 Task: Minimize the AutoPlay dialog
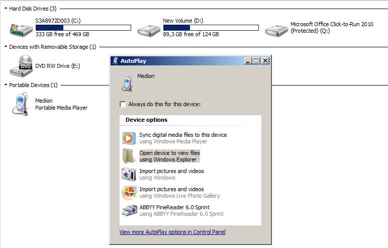[x=248, y=61]
